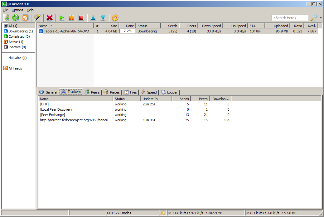The width and height of the screenshot is (324, 217).
Task: Click the red X Remove torrent icon
Action: [50, 18]
